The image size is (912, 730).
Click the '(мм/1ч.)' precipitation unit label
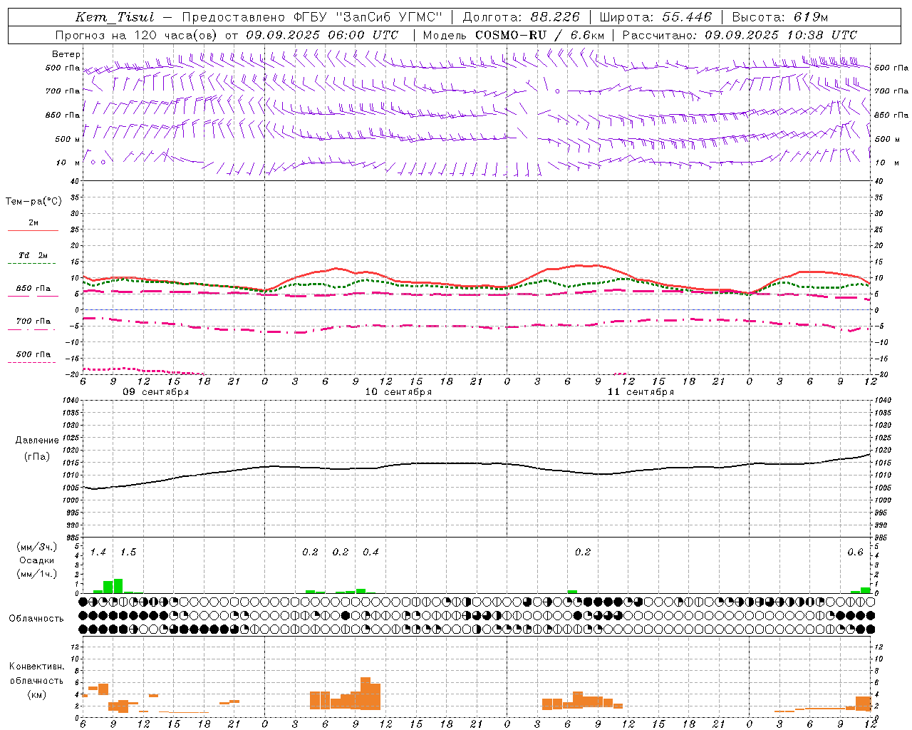click(x=36, y=574)
